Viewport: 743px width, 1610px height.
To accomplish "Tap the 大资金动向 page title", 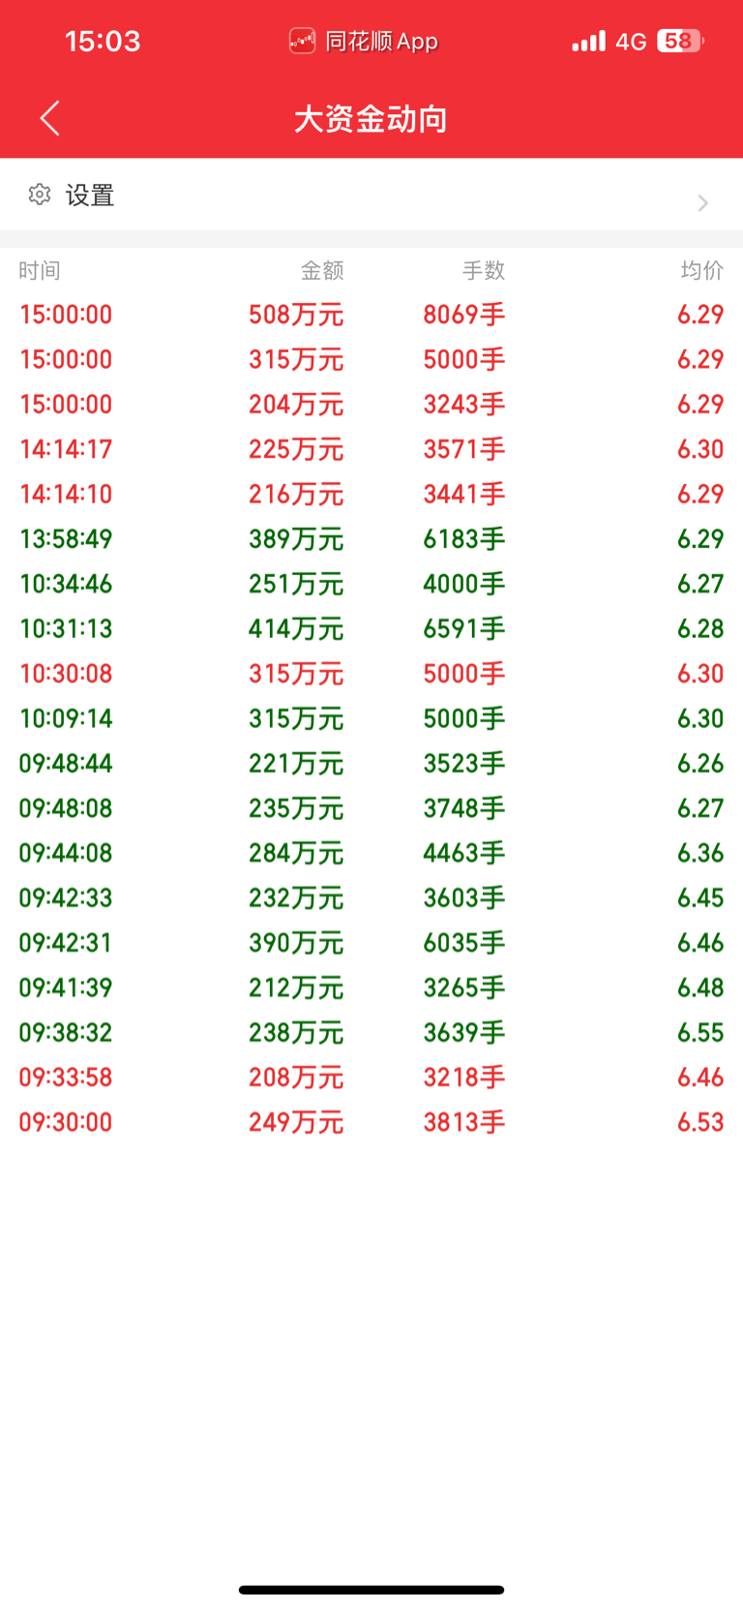I will click(371, 119).
